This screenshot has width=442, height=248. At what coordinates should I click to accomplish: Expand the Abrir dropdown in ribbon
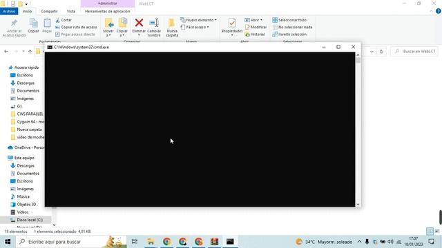click(253, 20)
